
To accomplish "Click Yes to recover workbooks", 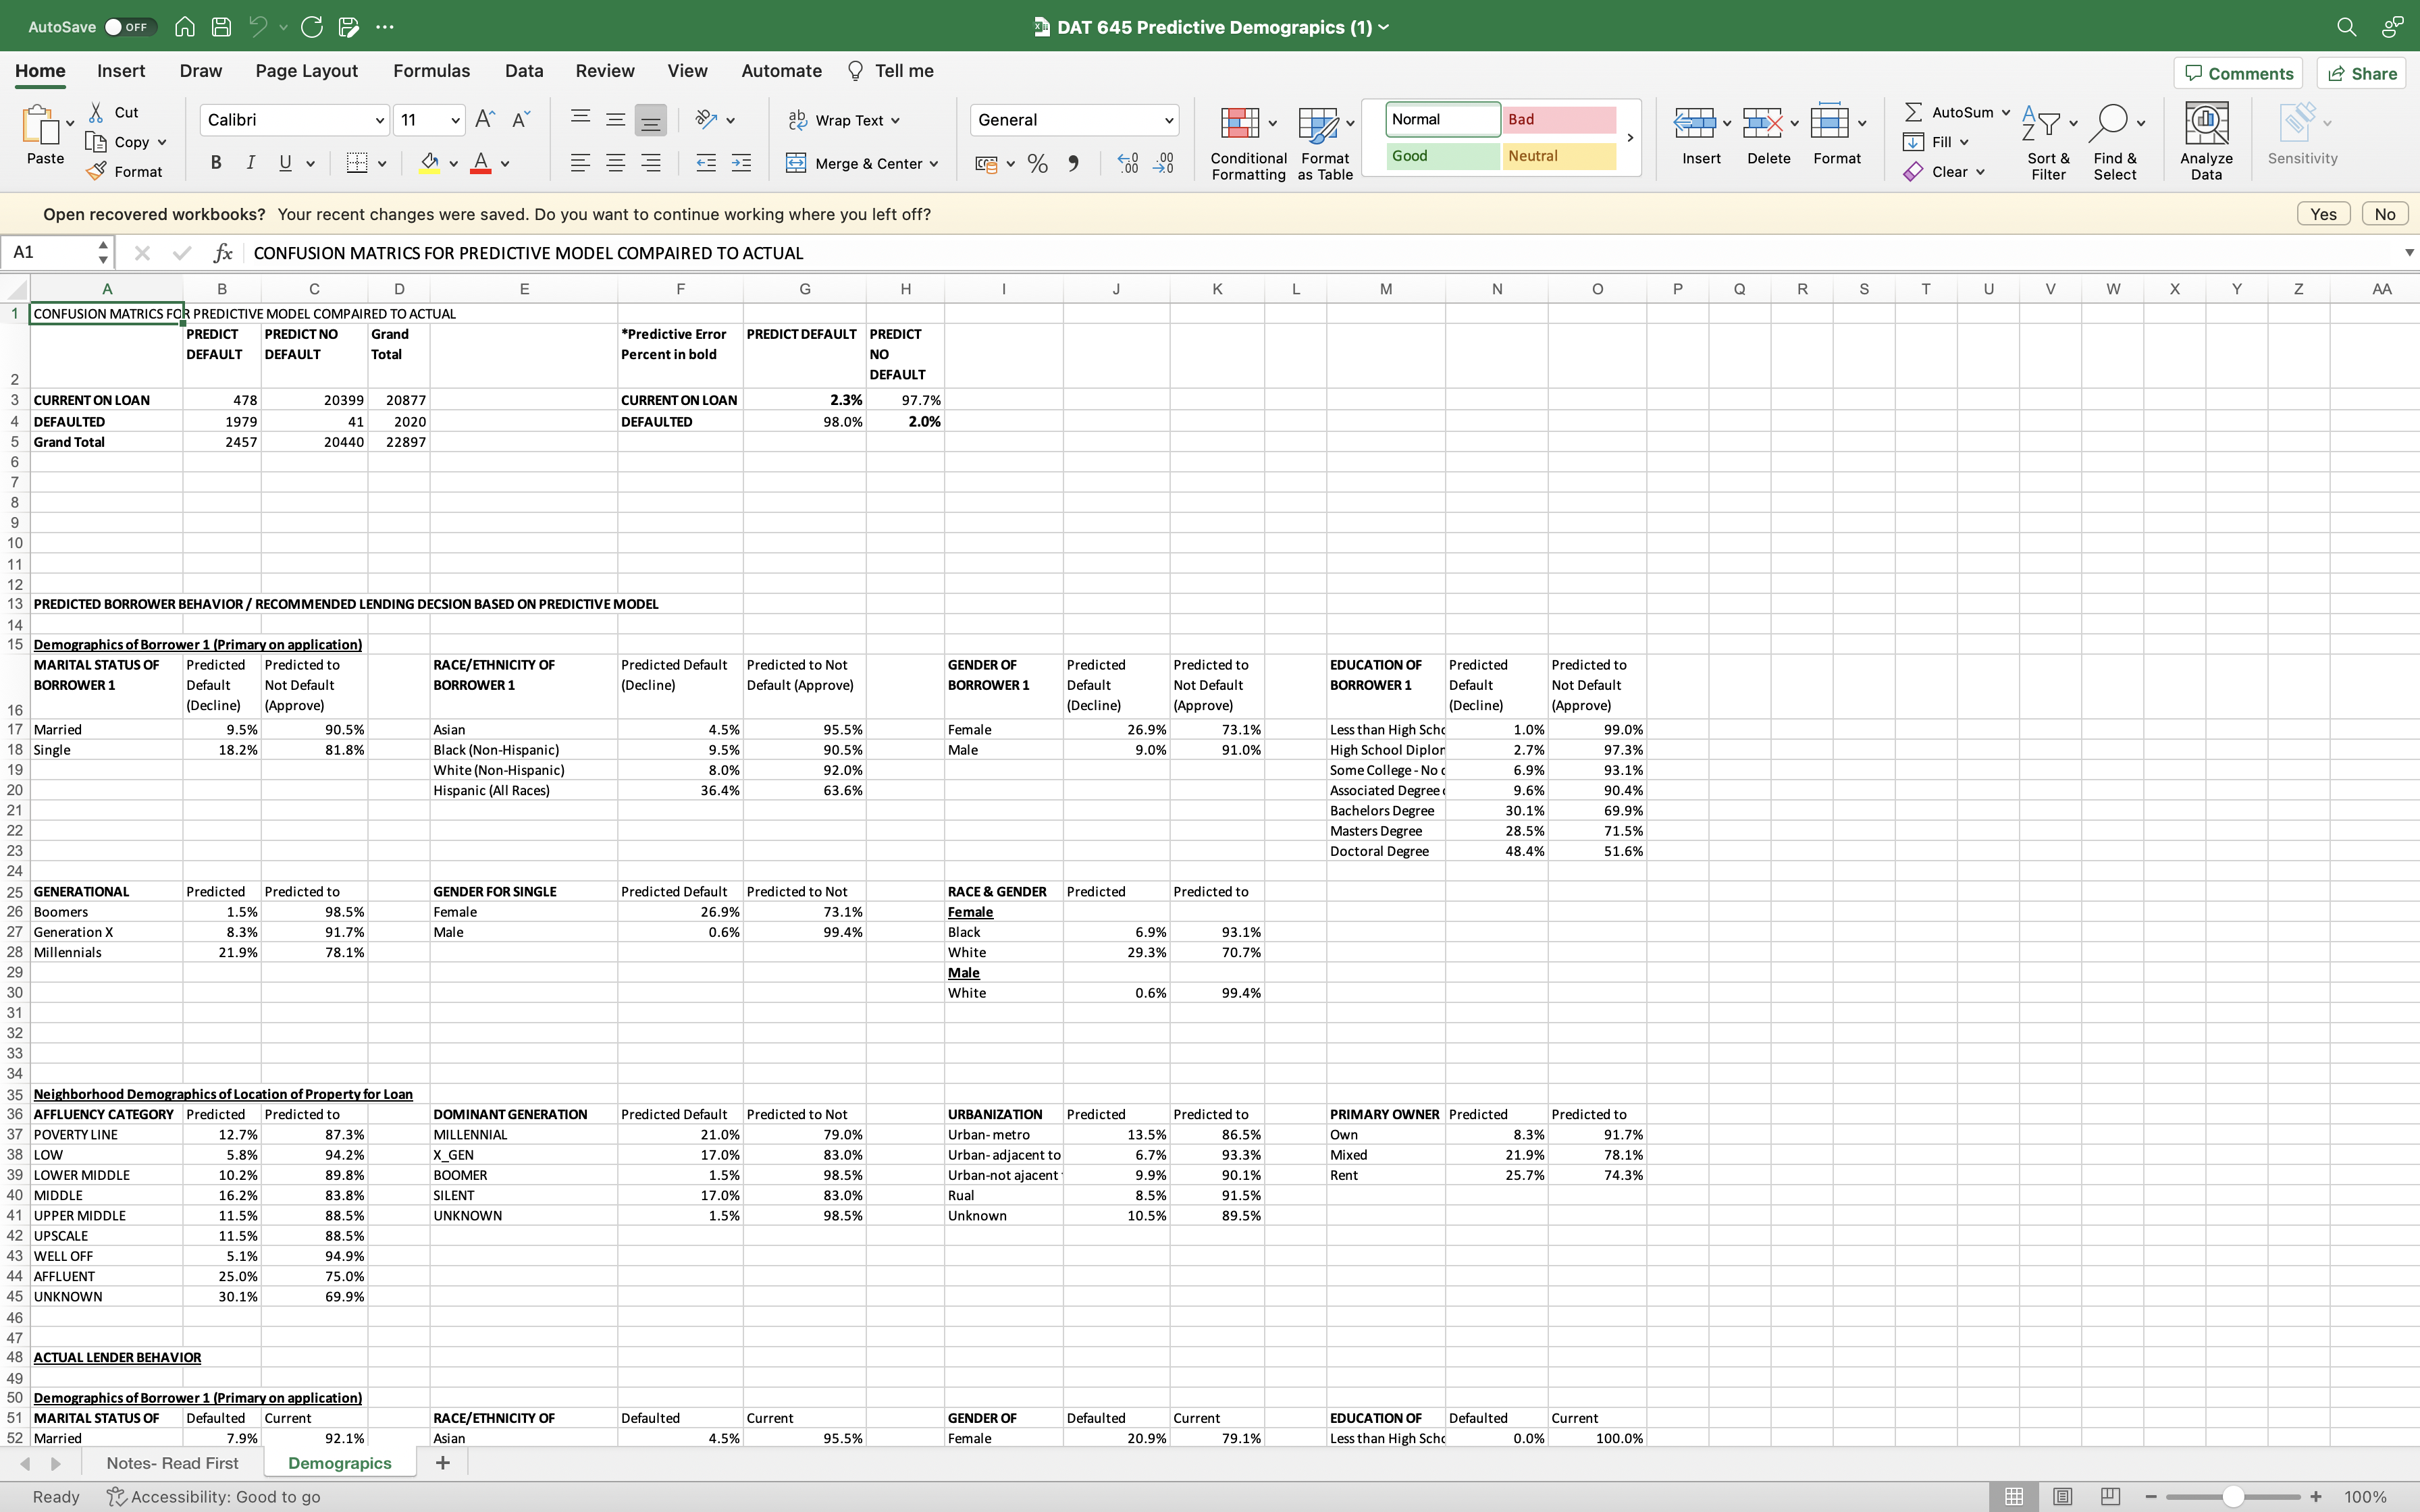I will point(2323,213).
